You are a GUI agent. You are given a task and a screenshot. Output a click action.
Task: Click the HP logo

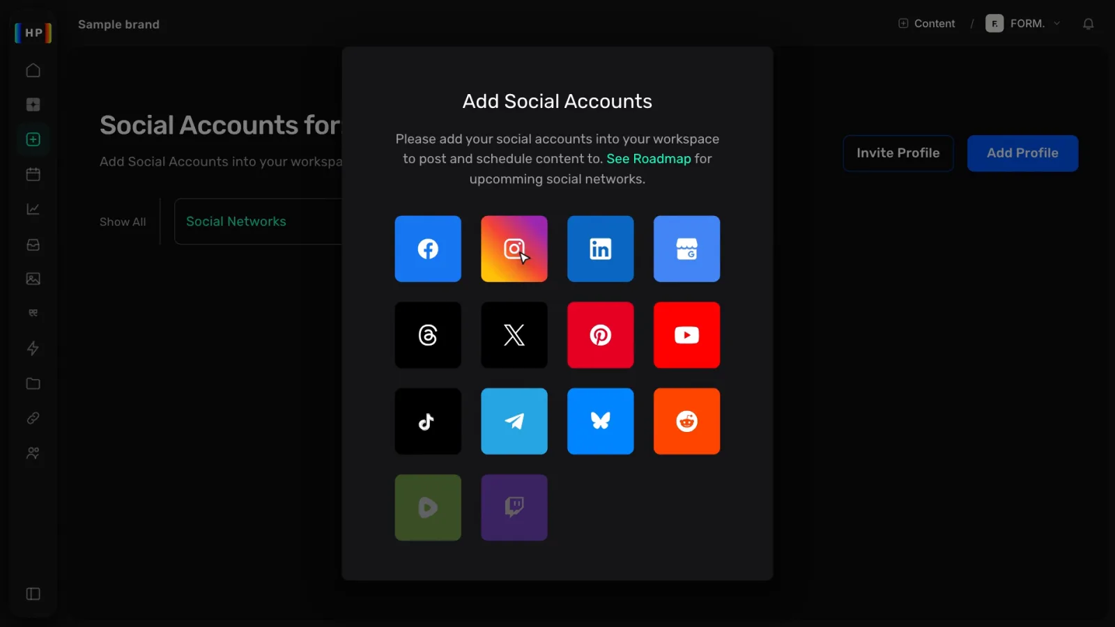click(33, 33)
